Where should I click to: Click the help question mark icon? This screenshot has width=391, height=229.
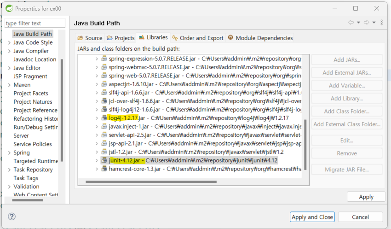11,217
